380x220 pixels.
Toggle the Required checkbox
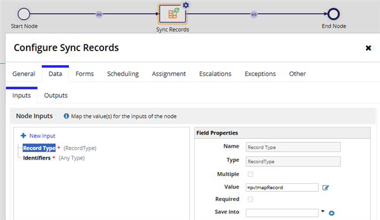click(x=251, y=199)
